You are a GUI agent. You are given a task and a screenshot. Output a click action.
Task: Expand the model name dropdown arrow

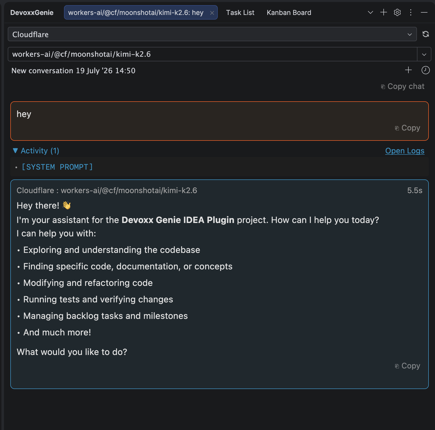click(424, 54)
